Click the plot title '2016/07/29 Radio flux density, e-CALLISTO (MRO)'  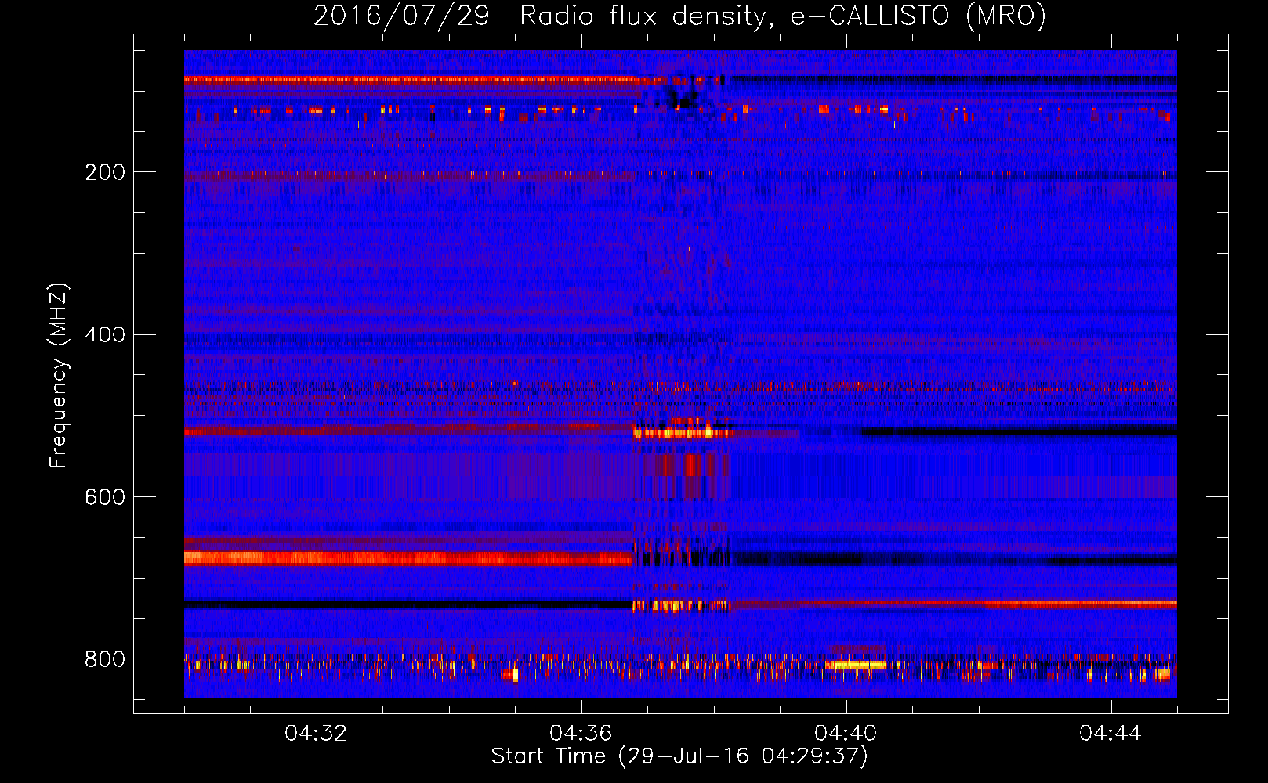tap(679, 16)
